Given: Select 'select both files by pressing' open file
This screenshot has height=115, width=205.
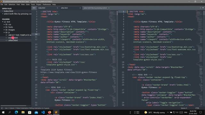Looking at the screenshot, I should [x=18, y=14].
